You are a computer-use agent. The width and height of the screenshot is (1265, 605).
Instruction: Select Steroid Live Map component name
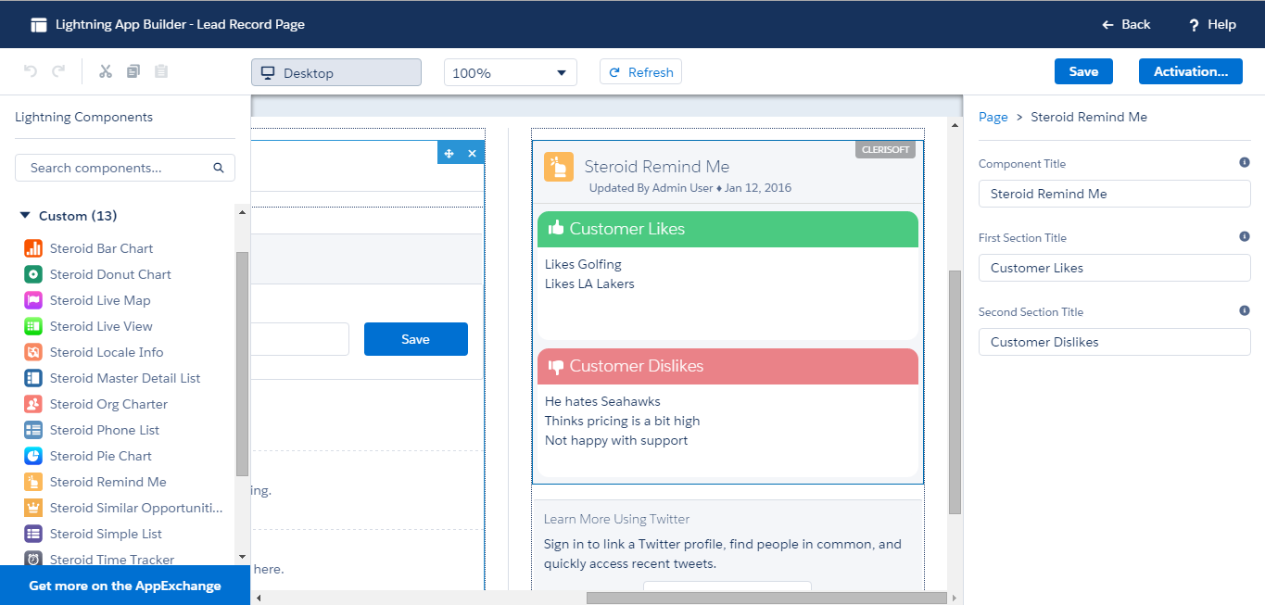pos(100,300)
